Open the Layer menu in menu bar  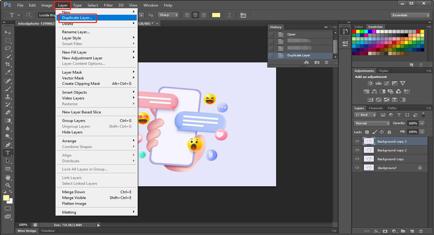pos(62,5)
